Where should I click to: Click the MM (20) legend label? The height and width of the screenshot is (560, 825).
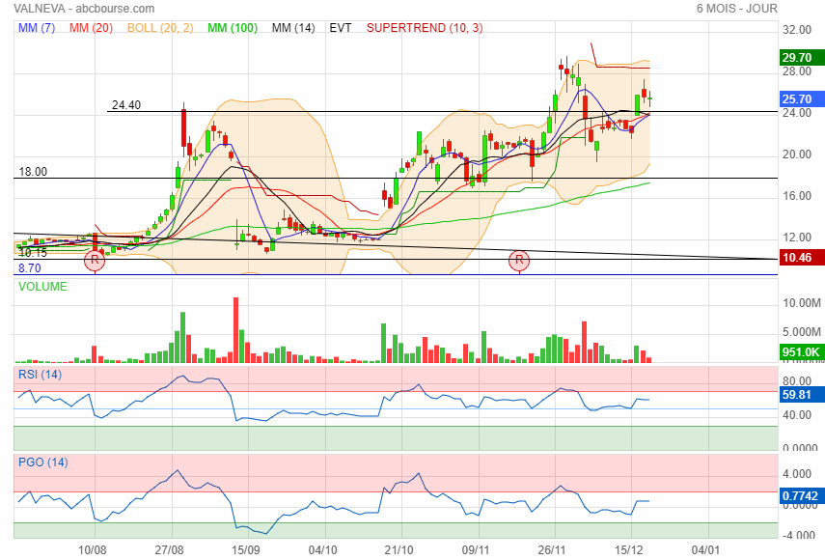click(x=91, y=28)
